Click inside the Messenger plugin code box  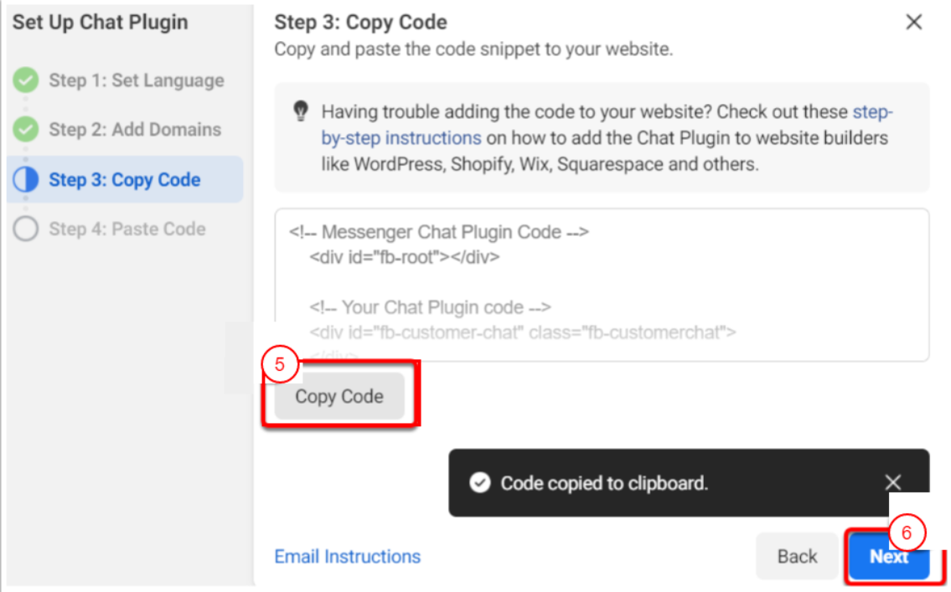(601, 285)
